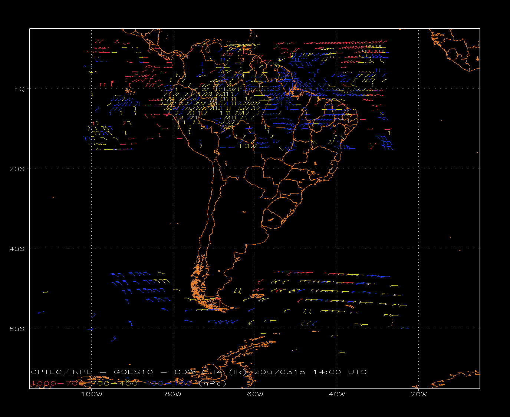
Task: Click the 60W longitude axis label
Action: (x=255, y=394)
